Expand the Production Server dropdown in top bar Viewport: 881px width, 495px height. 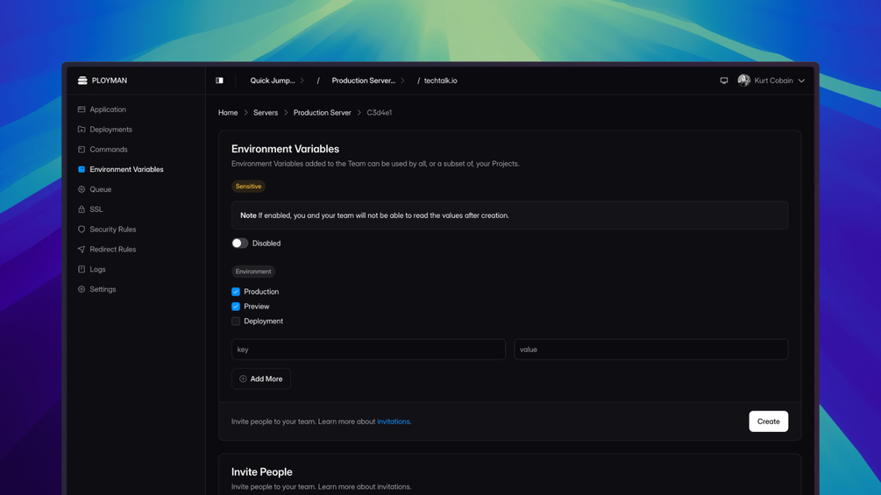point(368,81)
